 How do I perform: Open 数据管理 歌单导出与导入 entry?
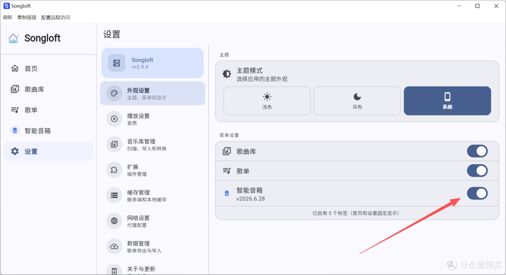pyautogui.click(x=153, y=246)
